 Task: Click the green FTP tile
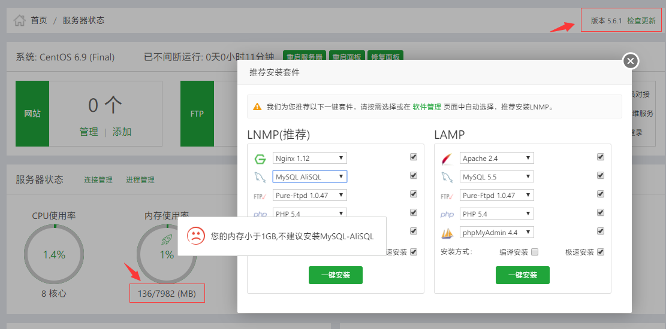(x=197, y=114)
